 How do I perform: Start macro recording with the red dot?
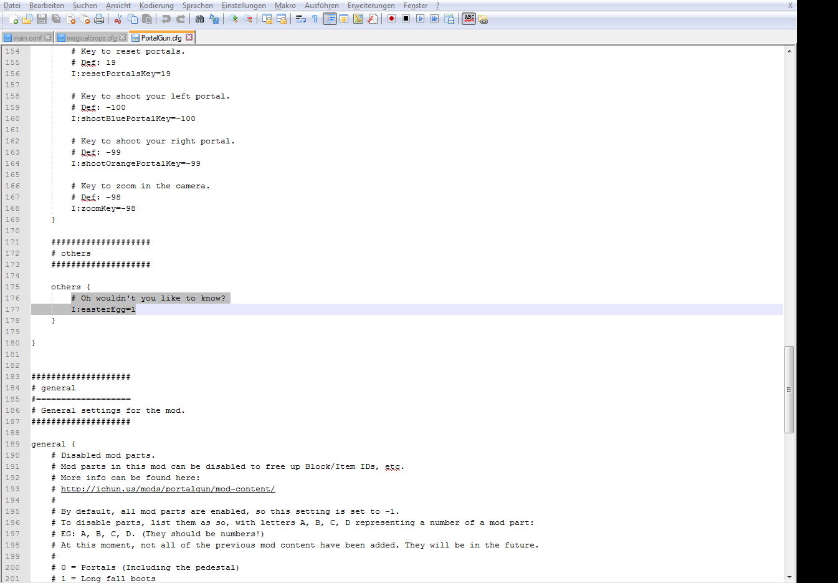pos(391,19)
